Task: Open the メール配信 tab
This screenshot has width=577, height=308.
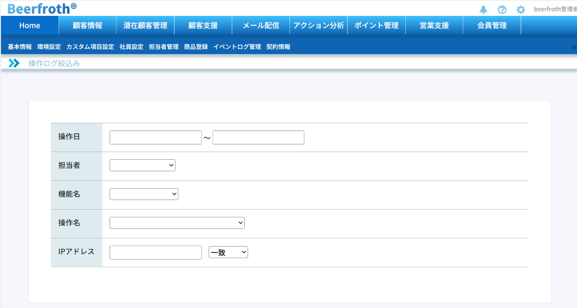Action: click(x=261, y=25)
